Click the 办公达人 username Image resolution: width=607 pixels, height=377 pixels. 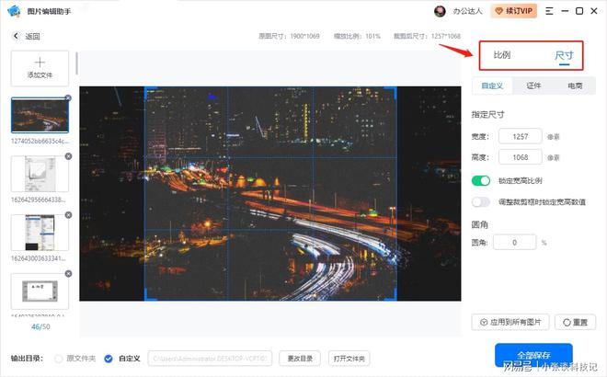click(x=467, y=11)
